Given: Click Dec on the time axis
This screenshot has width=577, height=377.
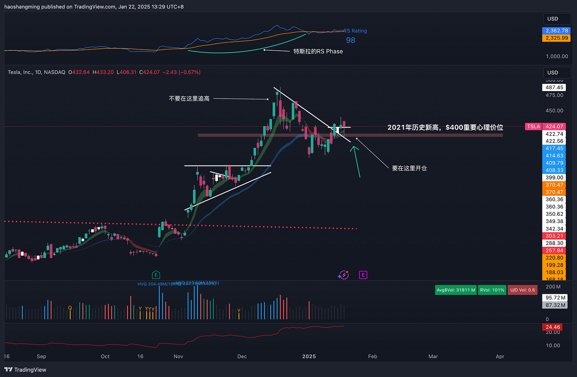Looking at the screenshot, I should point(242,356).
